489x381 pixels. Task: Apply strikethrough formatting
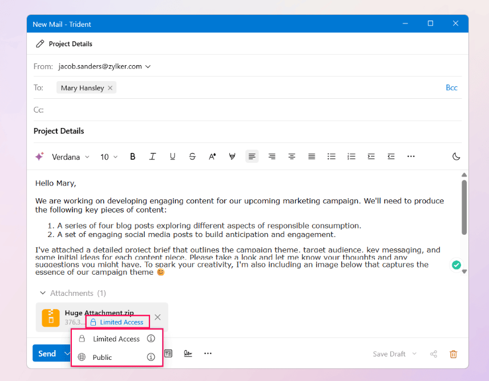point(192,157)
